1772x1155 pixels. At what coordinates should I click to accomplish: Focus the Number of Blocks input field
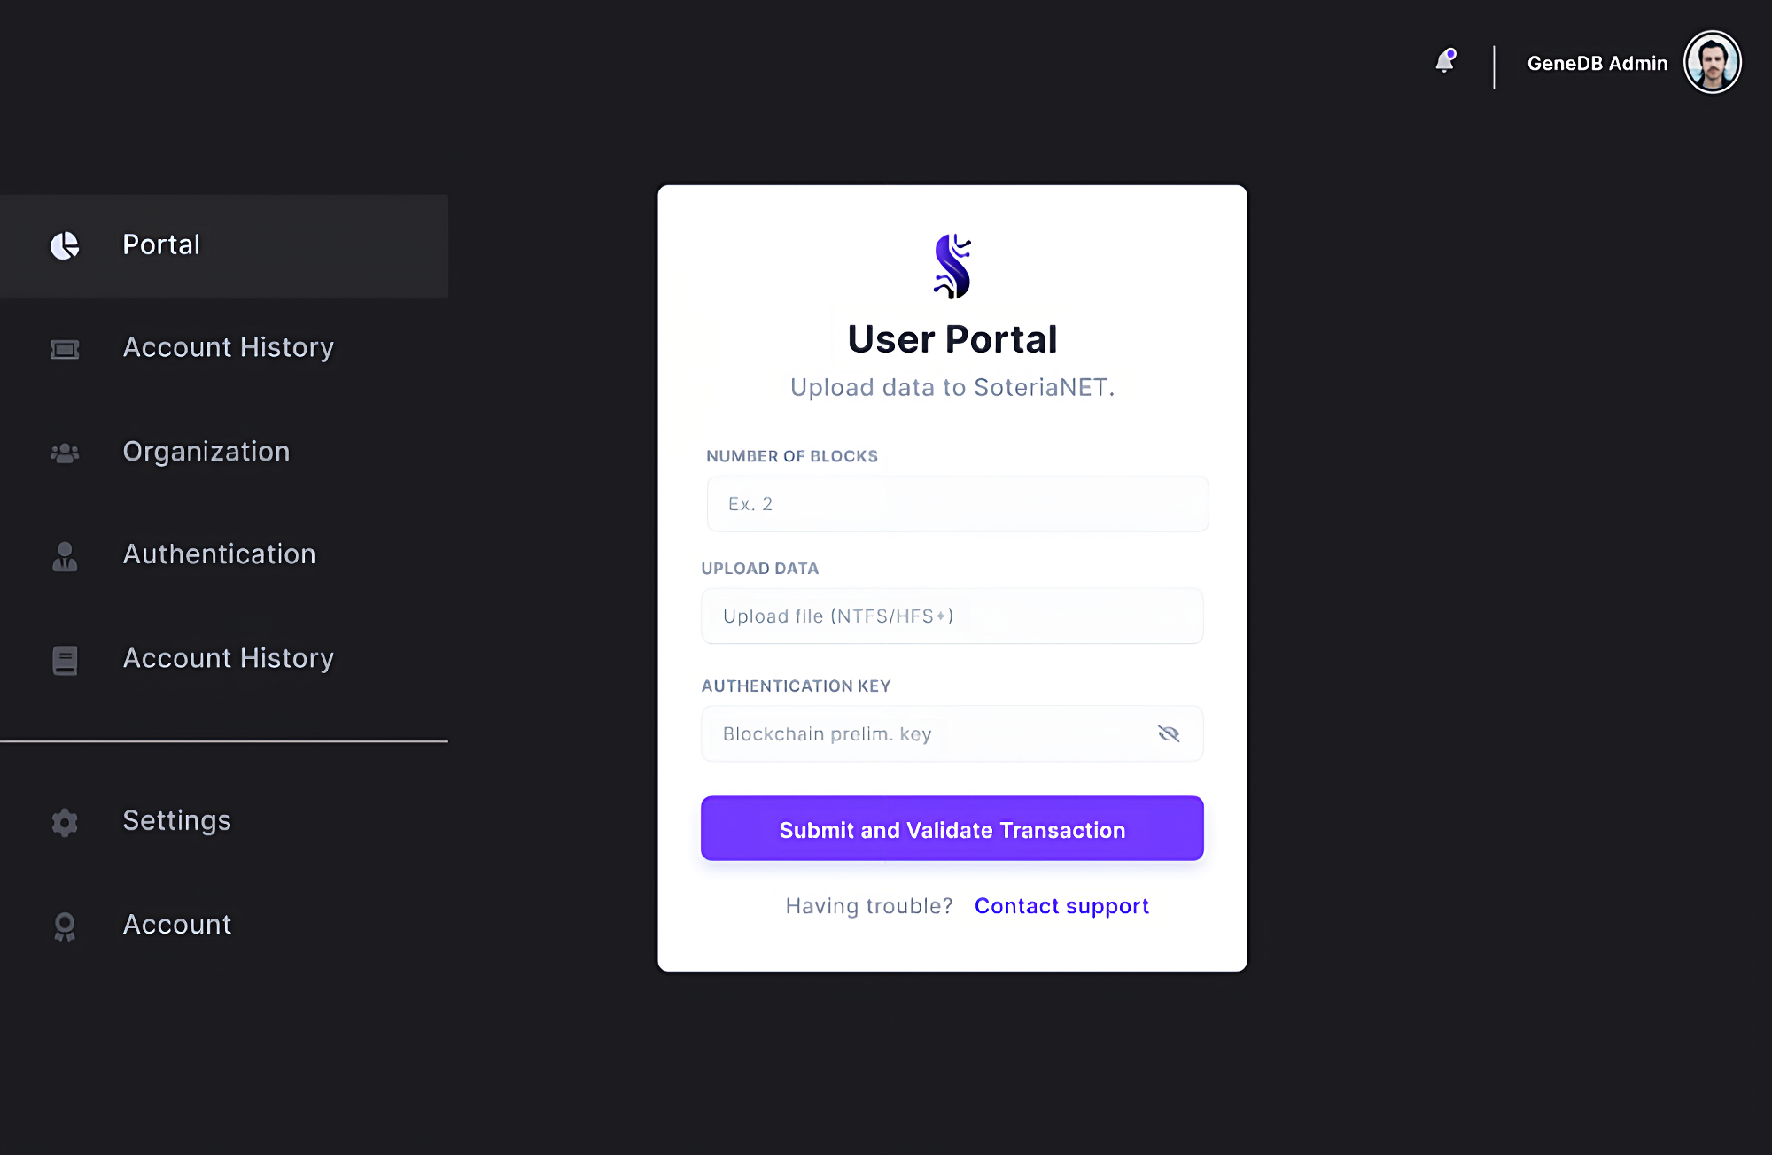[958, 504]
